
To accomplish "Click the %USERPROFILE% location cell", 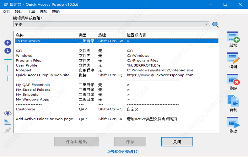I will click(143, 65).
